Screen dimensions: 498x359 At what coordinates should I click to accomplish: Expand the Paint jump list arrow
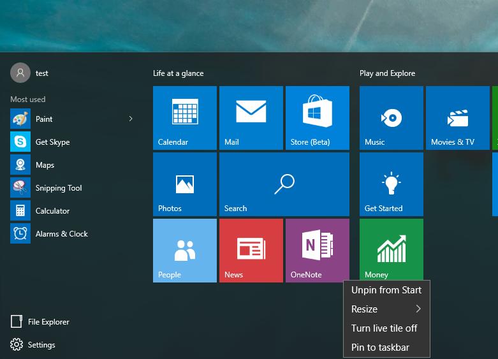pos(131,119)
